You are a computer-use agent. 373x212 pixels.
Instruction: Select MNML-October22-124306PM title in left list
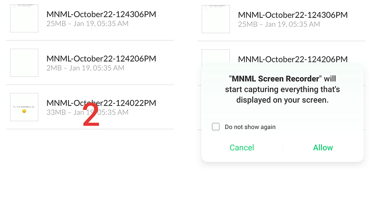[x=101, y=14]
